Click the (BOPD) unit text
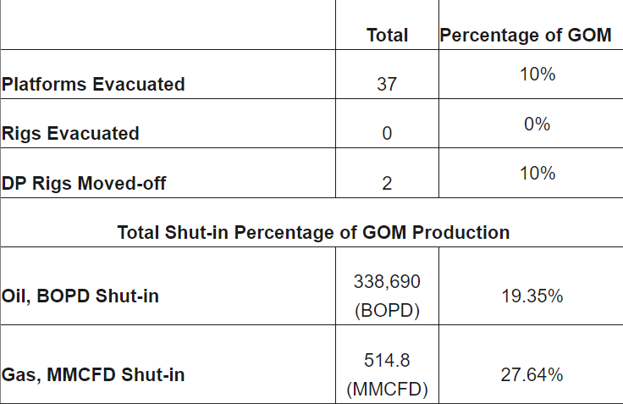Screen dimensions: 623x404 387,310
